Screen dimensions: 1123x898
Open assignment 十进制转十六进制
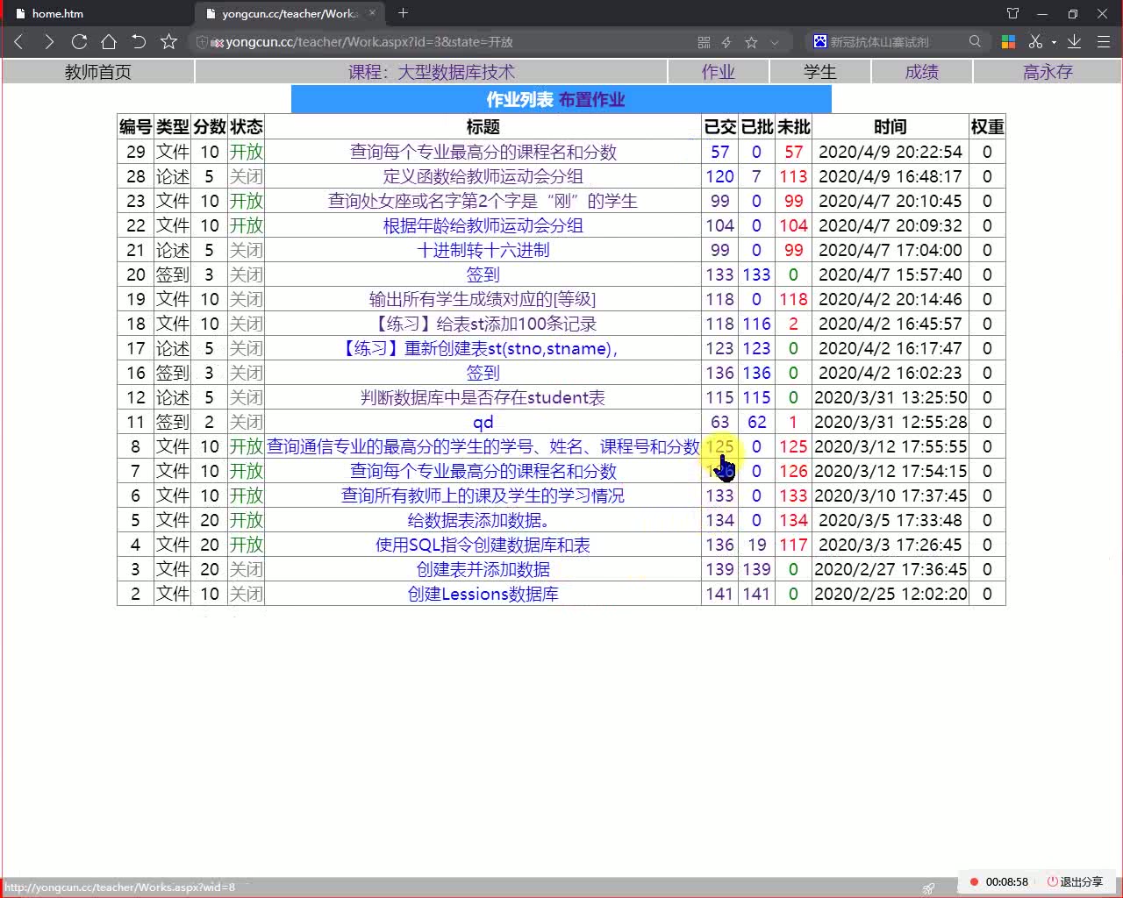(x=483, y=250)
